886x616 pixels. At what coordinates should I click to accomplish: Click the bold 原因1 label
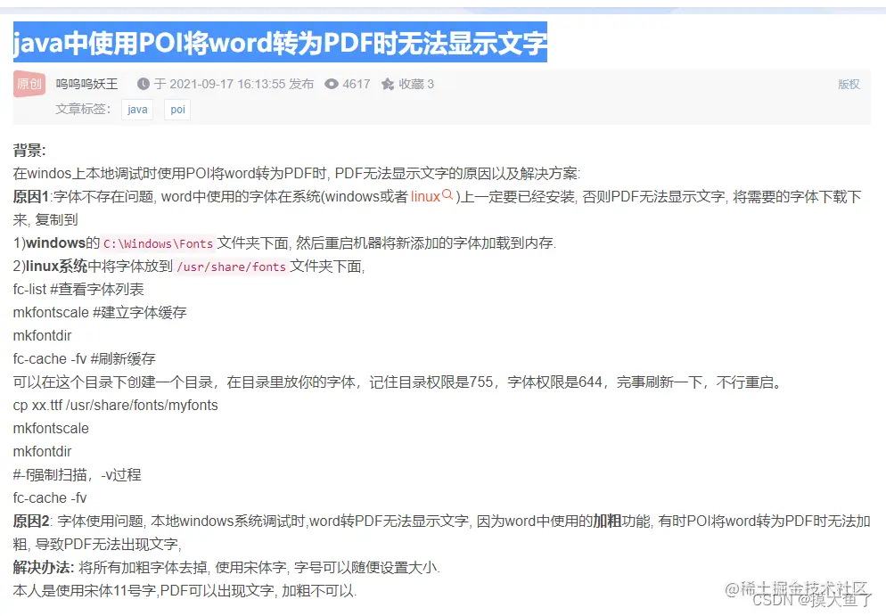31,197
